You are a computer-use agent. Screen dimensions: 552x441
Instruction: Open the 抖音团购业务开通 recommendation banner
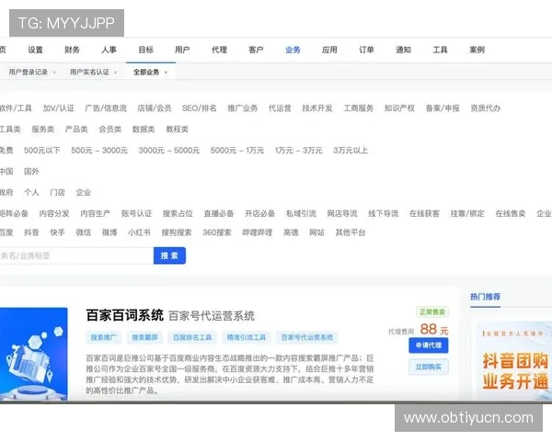[x=513, y=360]
